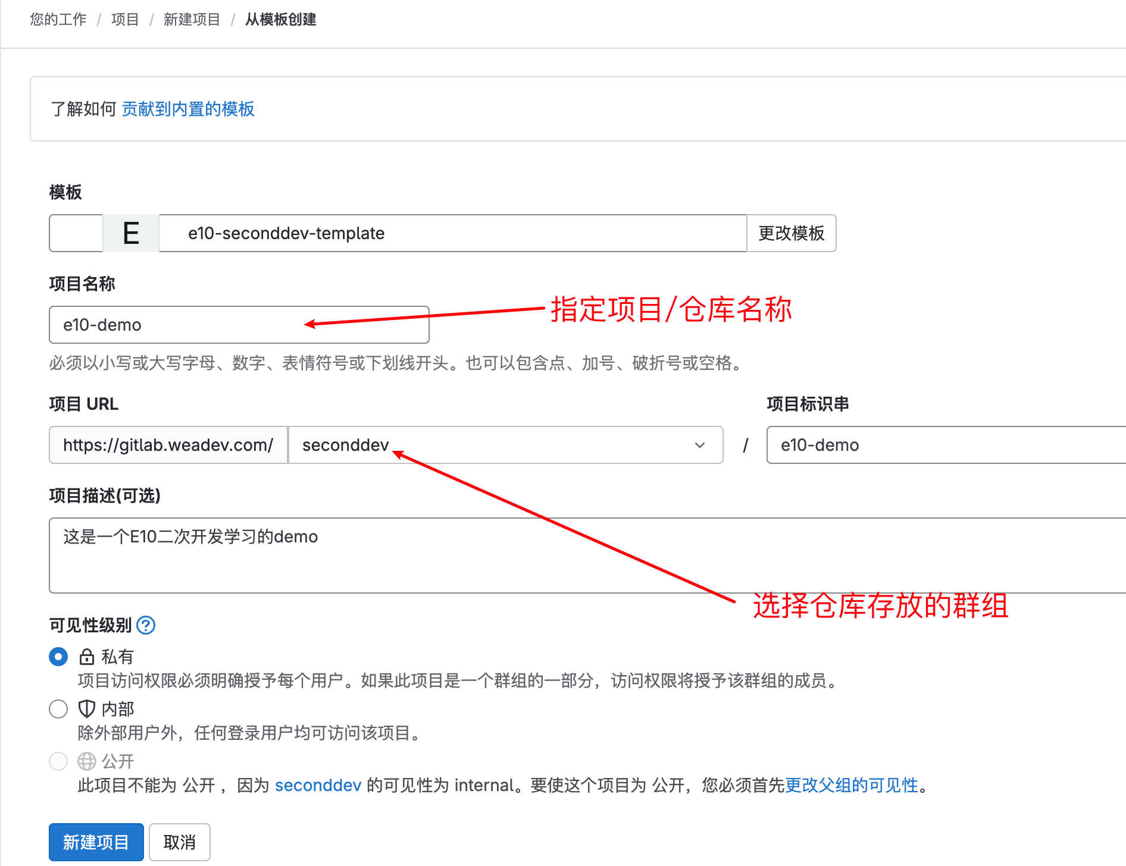The image size is (1126, 866).
Task: Click the 更改模板 change template button
Action: click(791, 233)
